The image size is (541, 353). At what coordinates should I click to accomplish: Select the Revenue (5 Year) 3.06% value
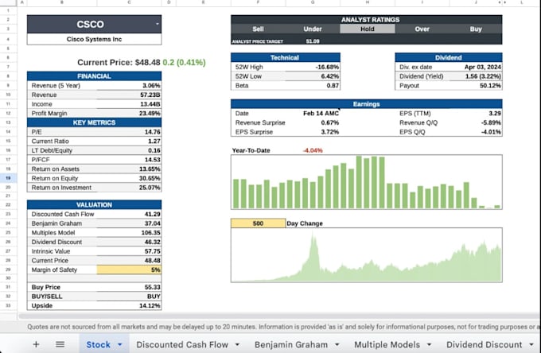click(151, 86)
